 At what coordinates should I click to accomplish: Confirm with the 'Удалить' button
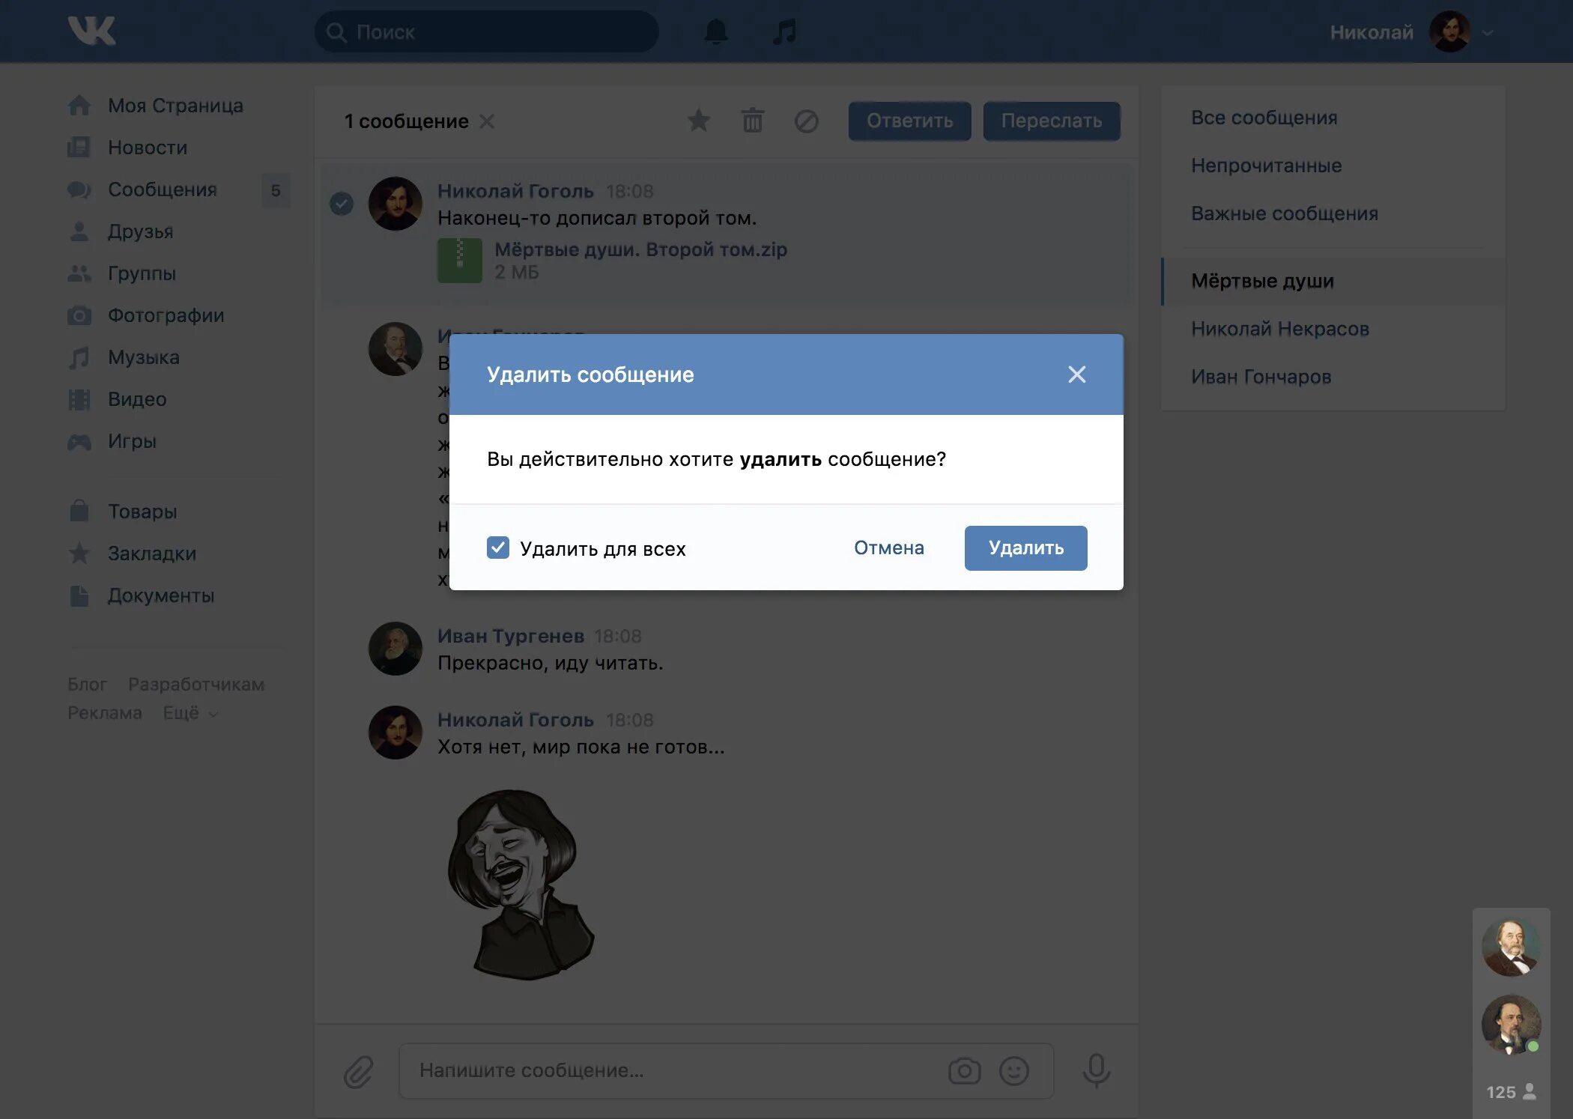1025,548
